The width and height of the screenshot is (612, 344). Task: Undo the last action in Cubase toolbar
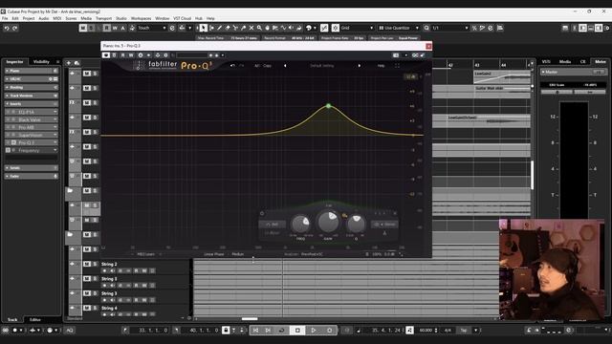tap(7, 28)
